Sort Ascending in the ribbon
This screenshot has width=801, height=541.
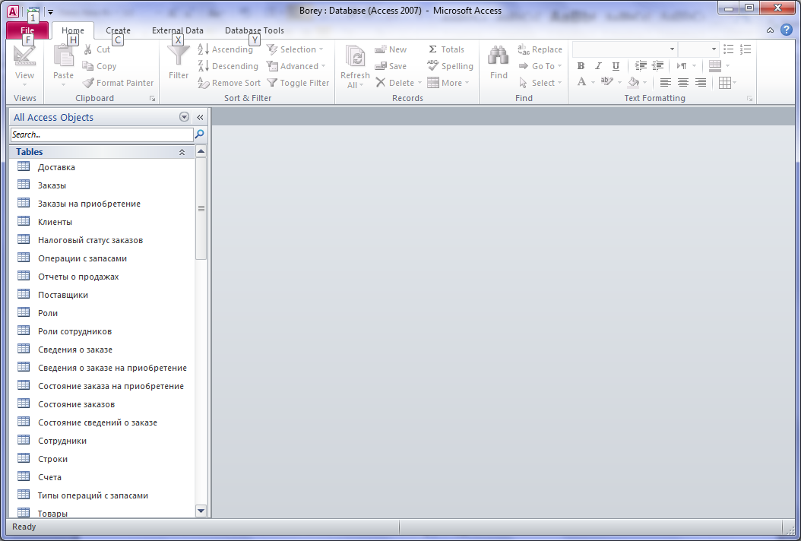225,49
